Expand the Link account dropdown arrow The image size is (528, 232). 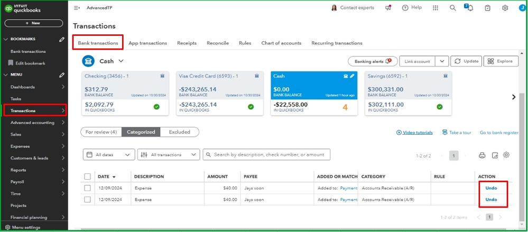point(442,61)
